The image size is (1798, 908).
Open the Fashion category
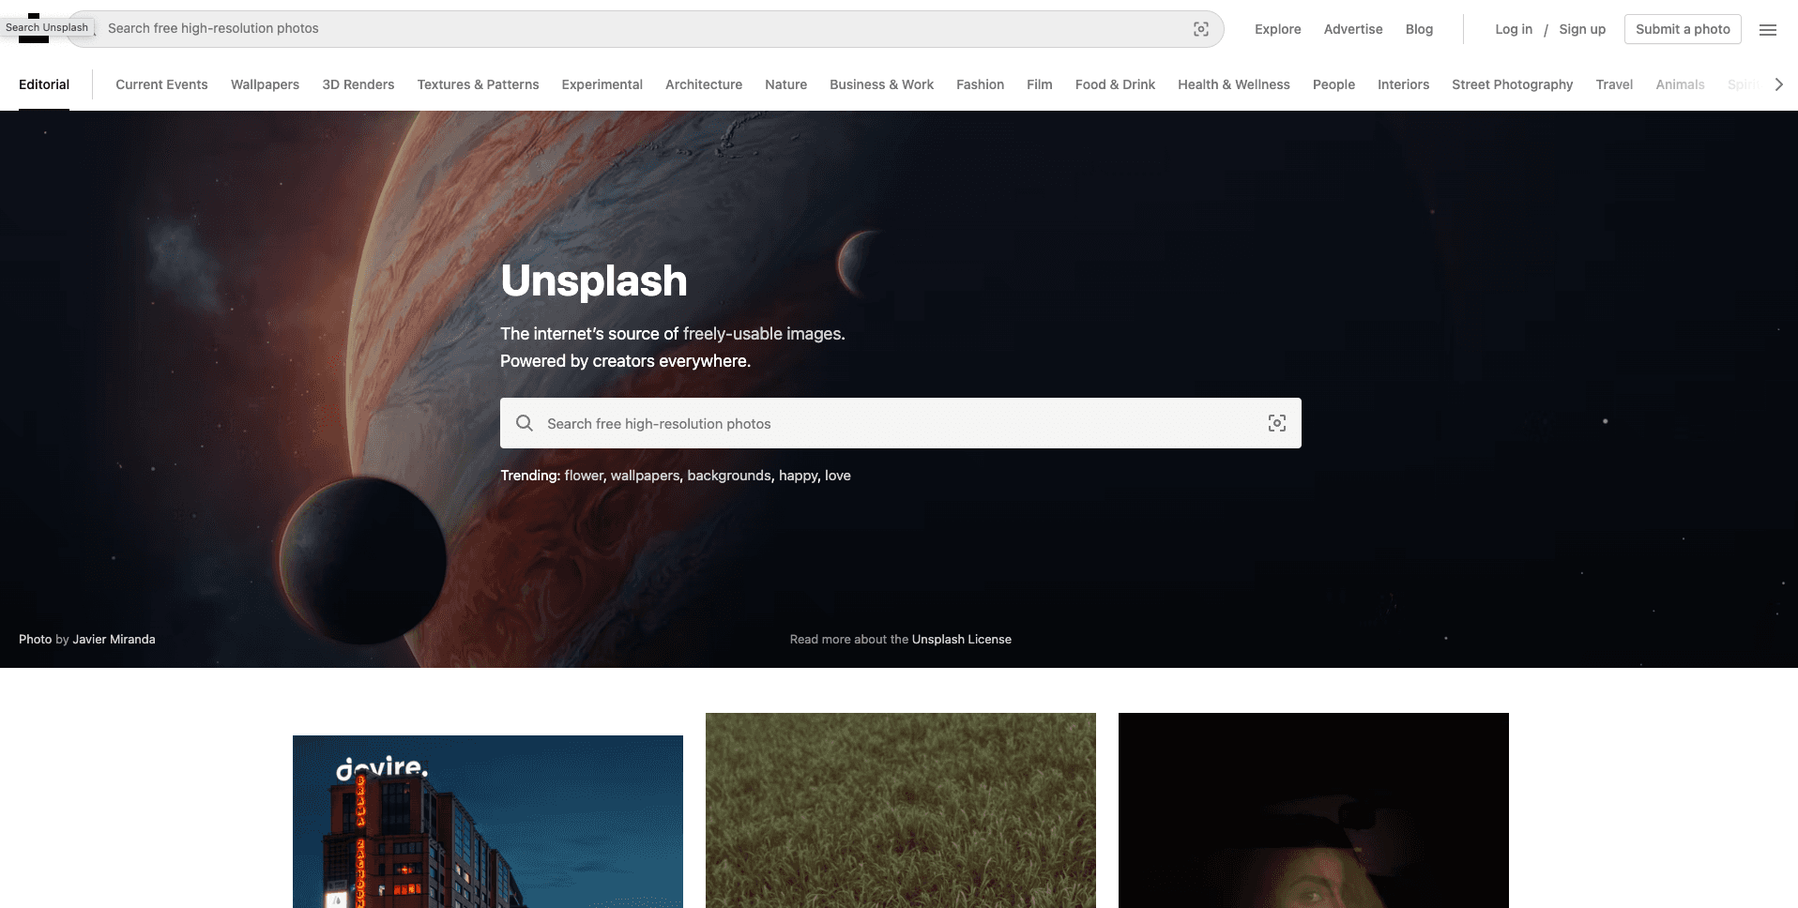click(980, 84)
